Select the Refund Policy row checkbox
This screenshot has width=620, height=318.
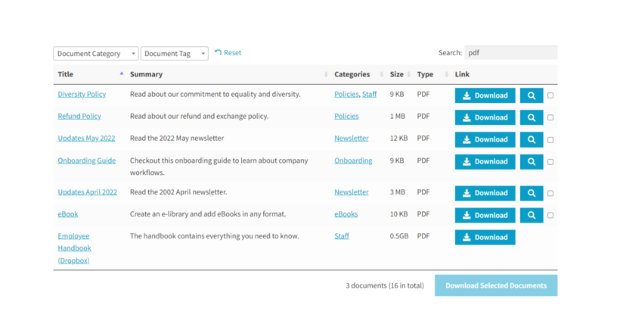coord(550,117)
